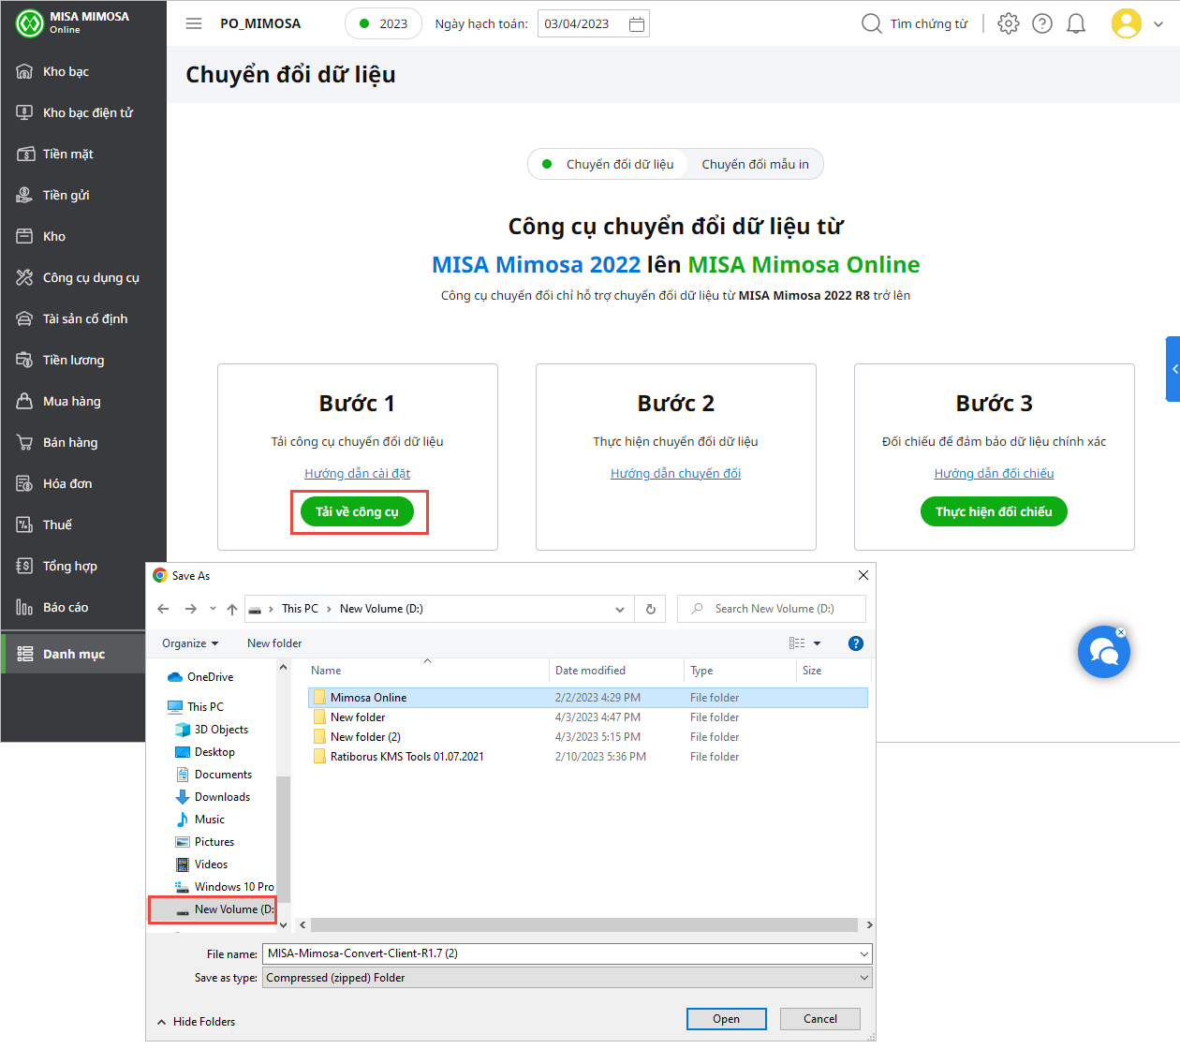The height and width of the screenshot is (1049, 1180).
Task: Open Tiền gửi module
Action: (x=83, y=195)
